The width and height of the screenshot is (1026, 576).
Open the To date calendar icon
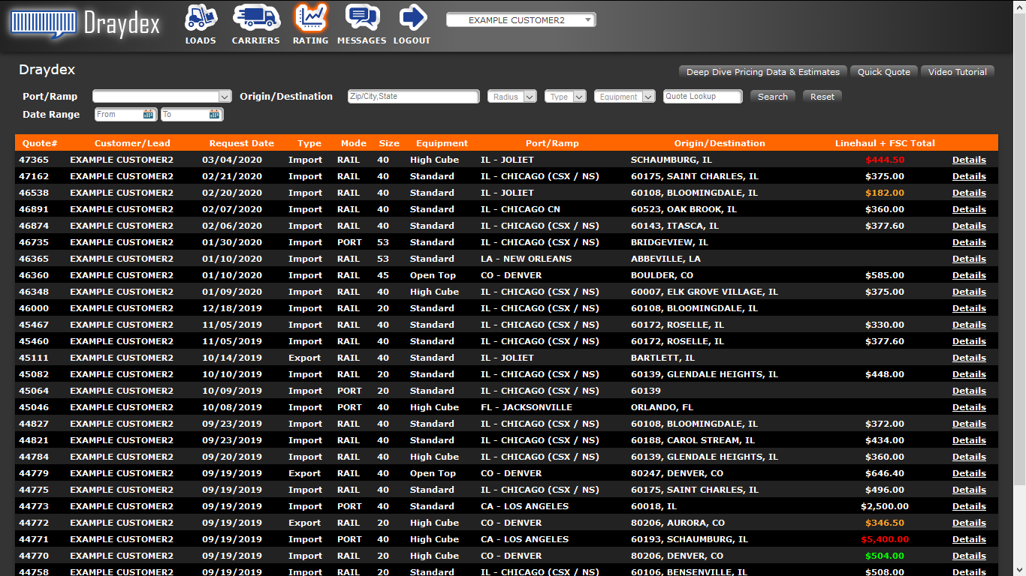point(214,115)
